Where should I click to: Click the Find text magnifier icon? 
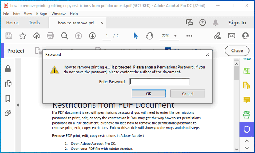tap(64, 36)
